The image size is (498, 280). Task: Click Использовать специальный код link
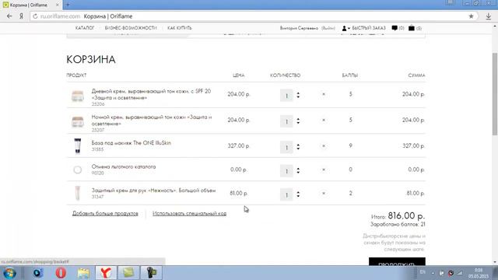point(189,213)
